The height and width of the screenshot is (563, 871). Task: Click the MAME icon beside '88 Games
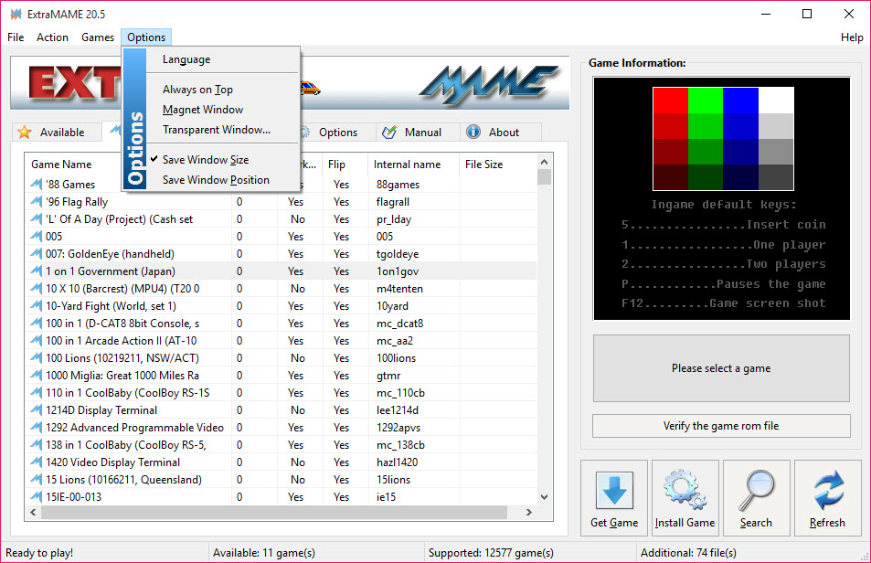(x=37, y=184)
